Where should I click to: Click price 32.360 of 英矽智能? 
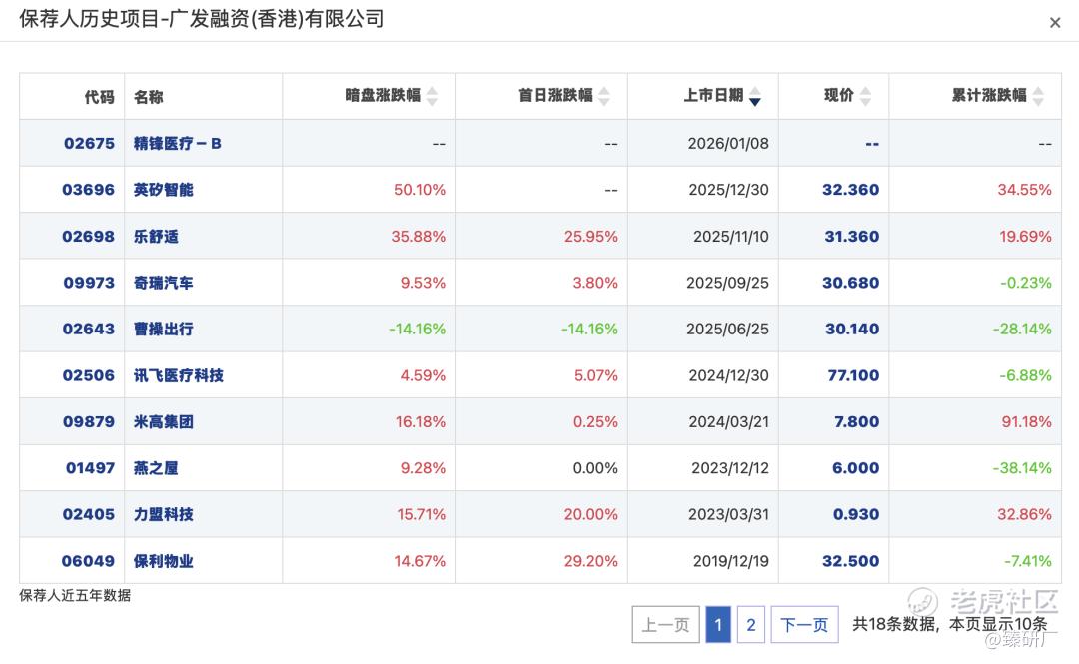tap(851, 190)
